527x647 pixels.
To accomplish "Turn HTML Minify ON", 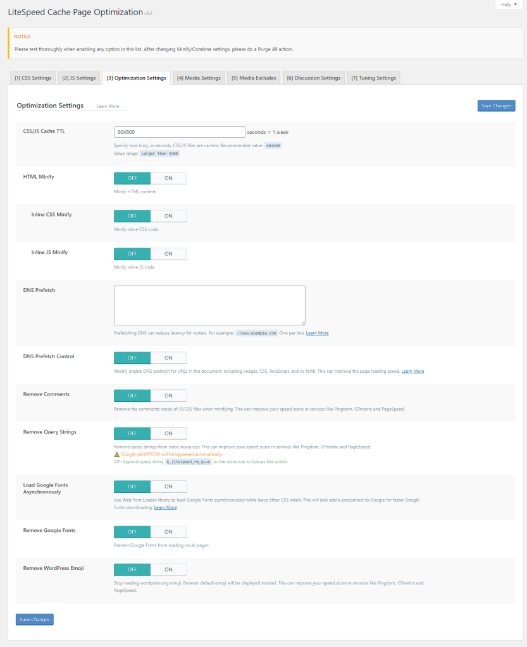I will (x=168, y=178).
